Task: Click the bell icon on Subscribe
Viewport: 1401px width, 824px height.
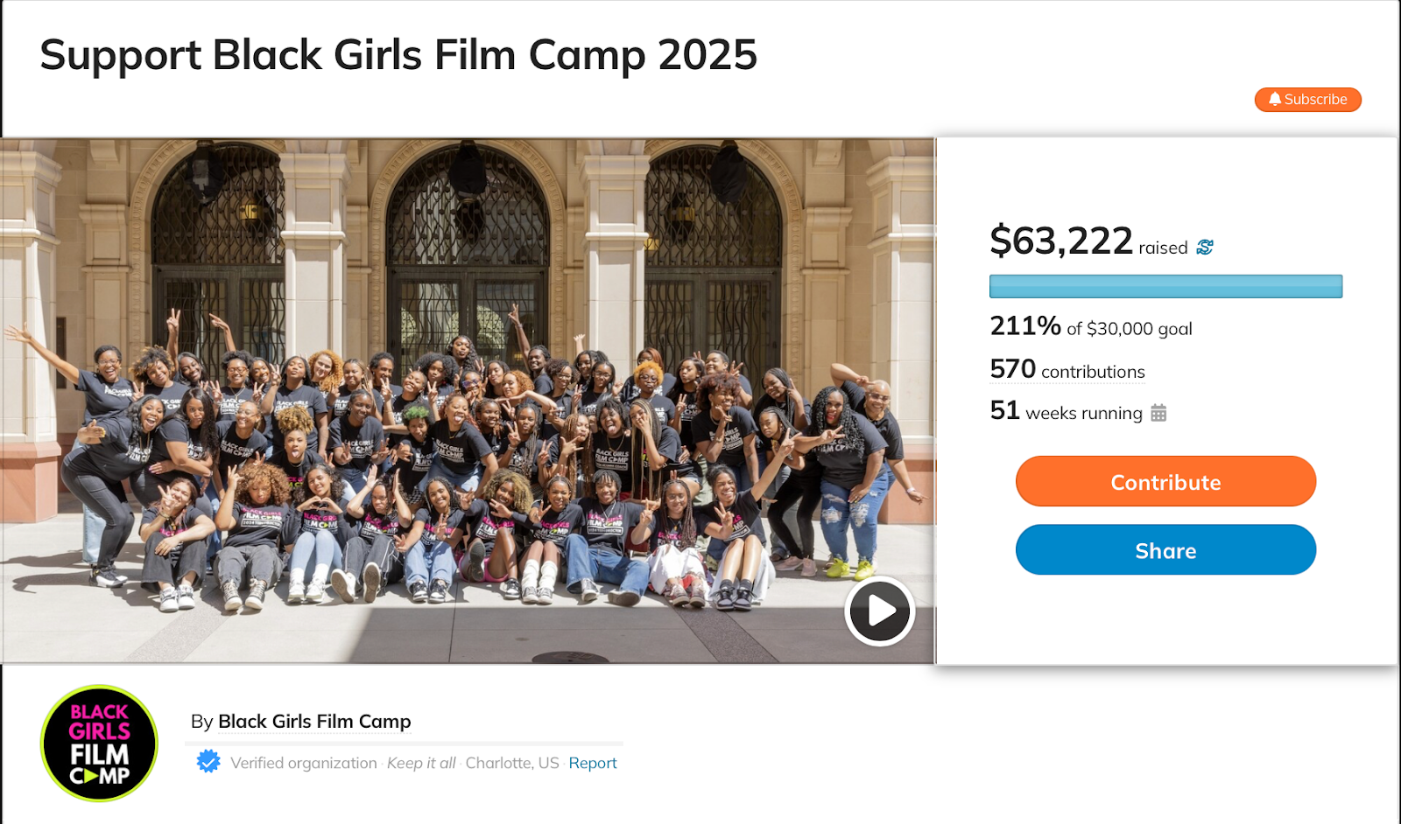Action: pyautogui.click(x=1275, y=100)
